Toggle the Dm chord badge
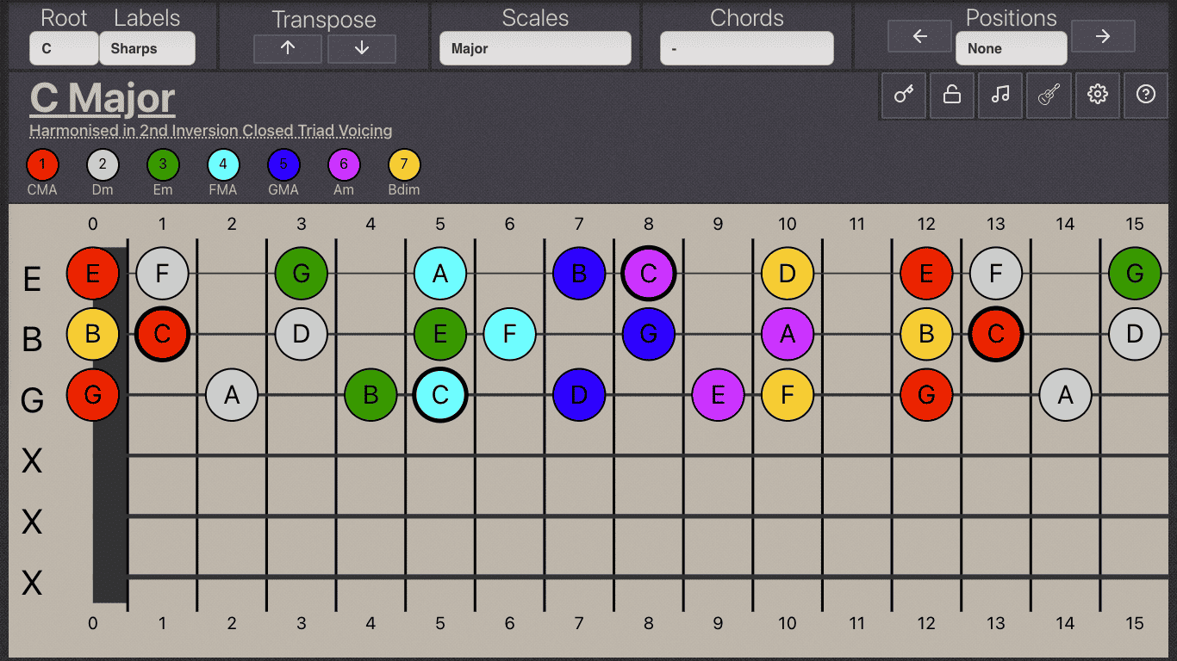Viewport: 1177px width, 661px height. [x=103, y=164]
